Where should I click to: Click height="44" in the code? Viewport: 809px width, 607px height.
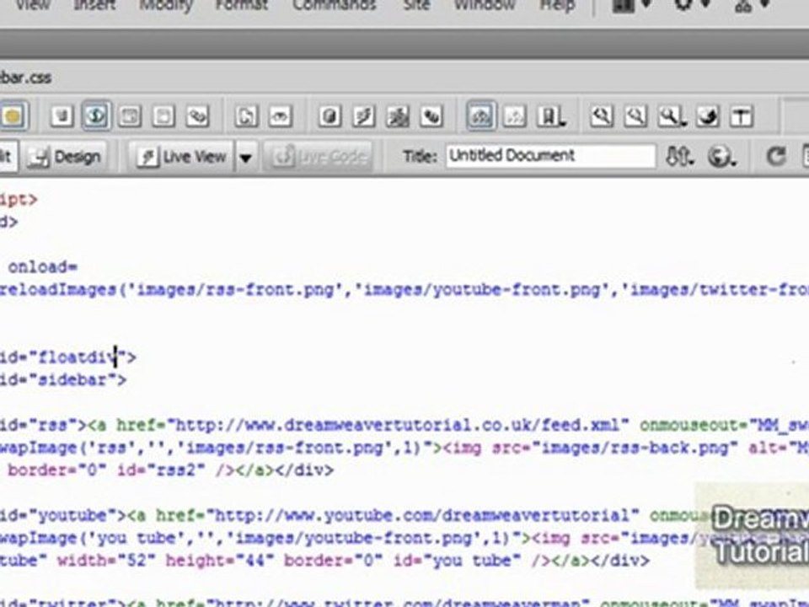pyautogui.click(x=219, y=560)
